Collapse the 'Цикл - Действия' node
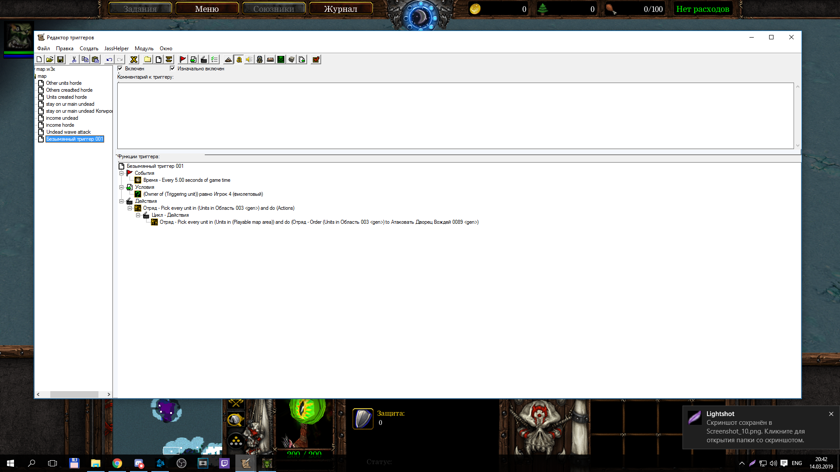Image resolution: width=840 pixels, height=472 pixels. [138, 215]
